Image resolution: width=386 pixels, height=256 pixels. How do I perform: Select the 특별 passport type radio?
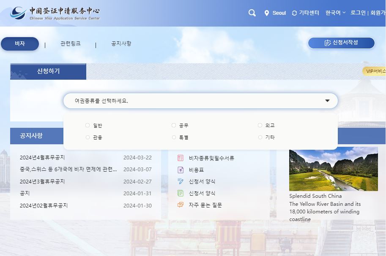(x=174, y=137)
